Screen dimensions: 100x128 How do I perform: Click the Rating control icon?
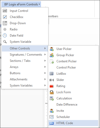(x=52, y=86)
